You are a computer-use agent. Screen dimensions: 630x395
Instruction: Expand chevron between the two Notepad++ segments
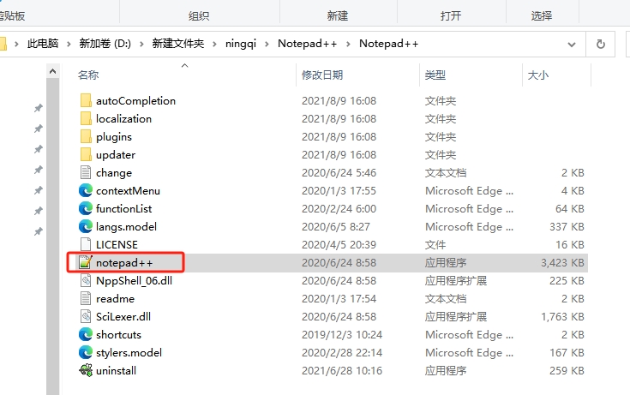pyautogui.click(x=348, y=44)
